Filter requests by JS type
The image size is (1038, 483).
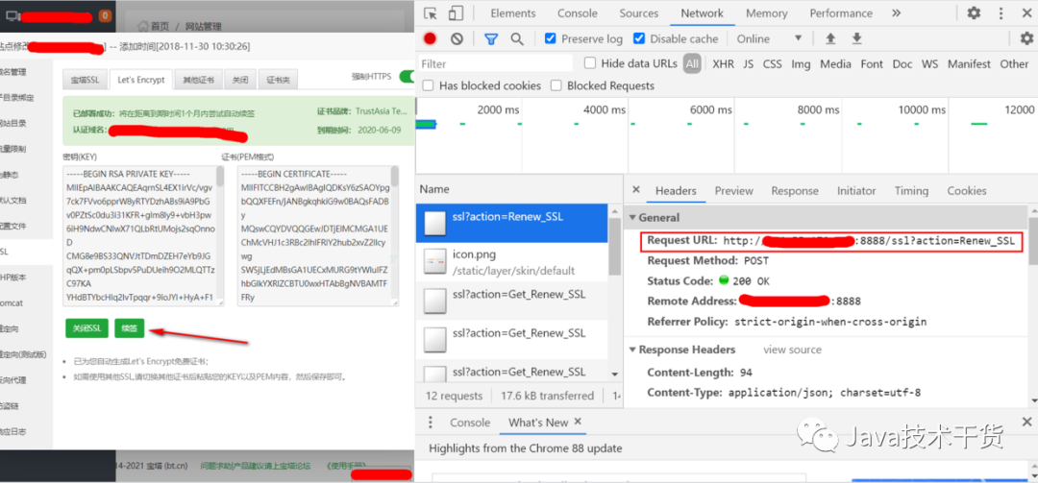(748, 64)
